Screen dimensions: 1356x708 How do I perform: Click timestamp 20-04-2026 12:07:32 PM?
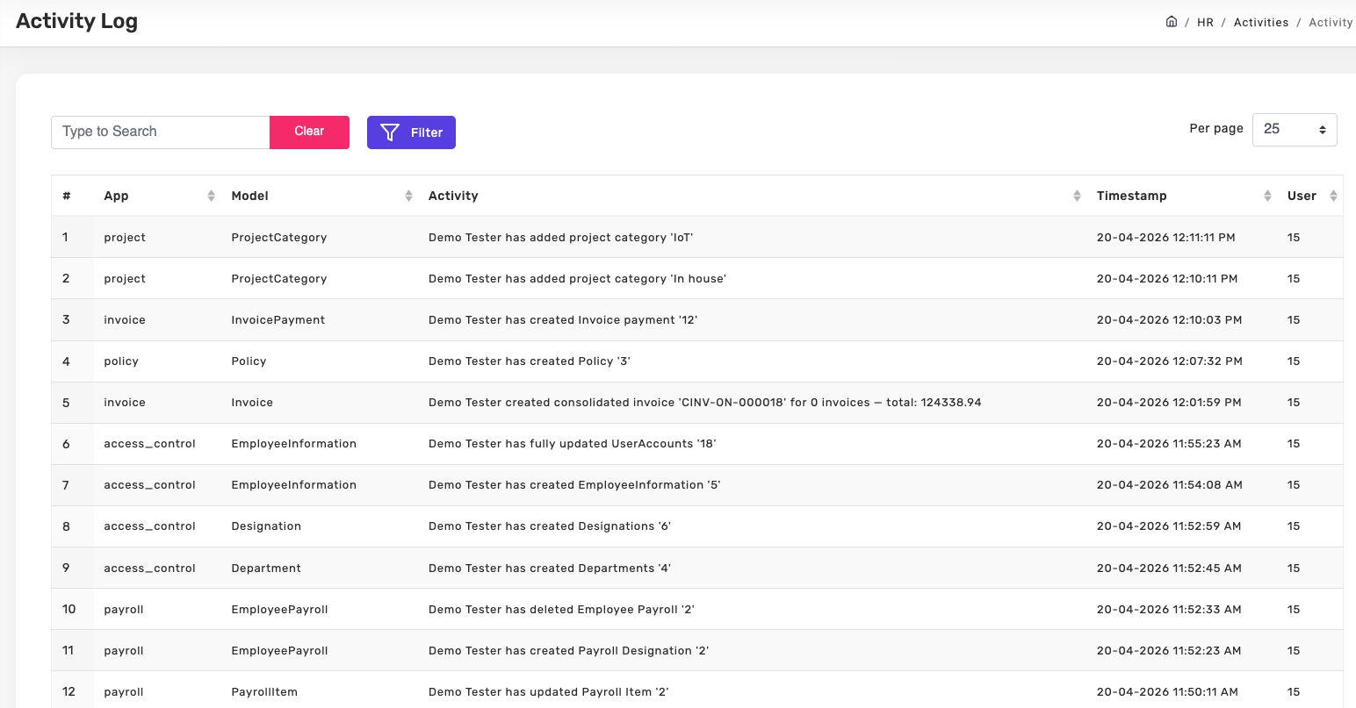(x=1170, y=361)
